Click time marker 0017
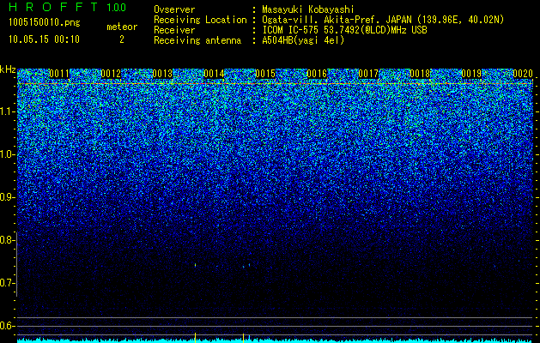 [x=368, y=74]
